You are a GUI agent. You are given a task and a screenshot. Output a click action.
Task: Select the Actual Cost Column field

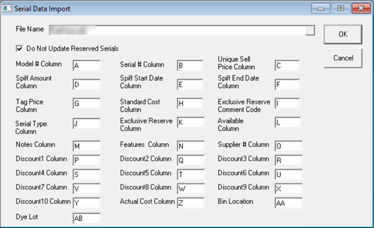pyautogui.click(x=191, y=202)
